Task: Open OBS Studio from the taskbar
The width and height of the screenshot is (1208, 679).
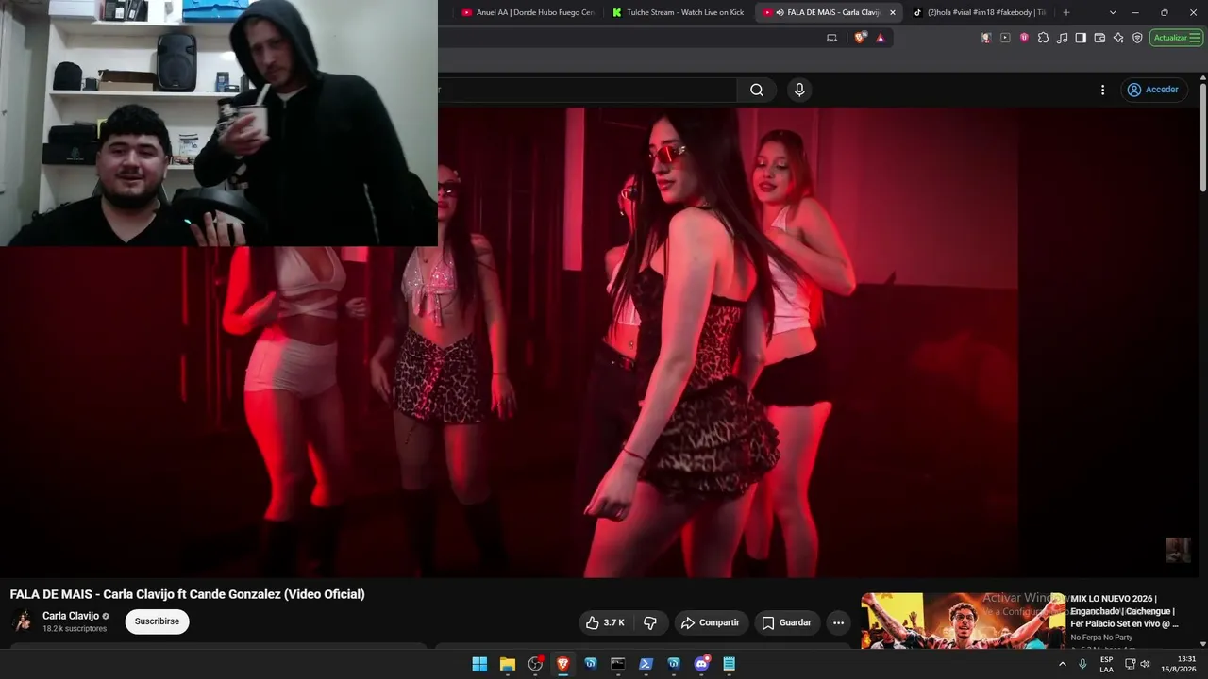Action: 535,664
